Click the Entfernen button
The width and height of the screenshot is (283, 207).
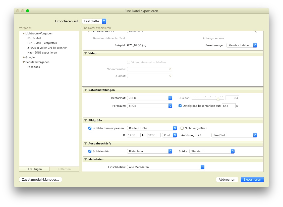64,169
